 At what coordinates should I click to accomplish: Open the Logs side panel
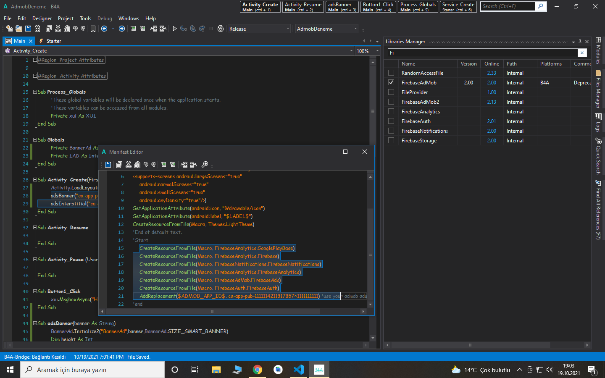coord(598,123)
